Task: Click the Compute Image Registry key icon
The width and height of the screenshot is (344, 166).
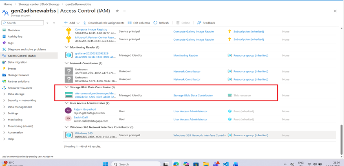Action: click(x=69, y=31)
